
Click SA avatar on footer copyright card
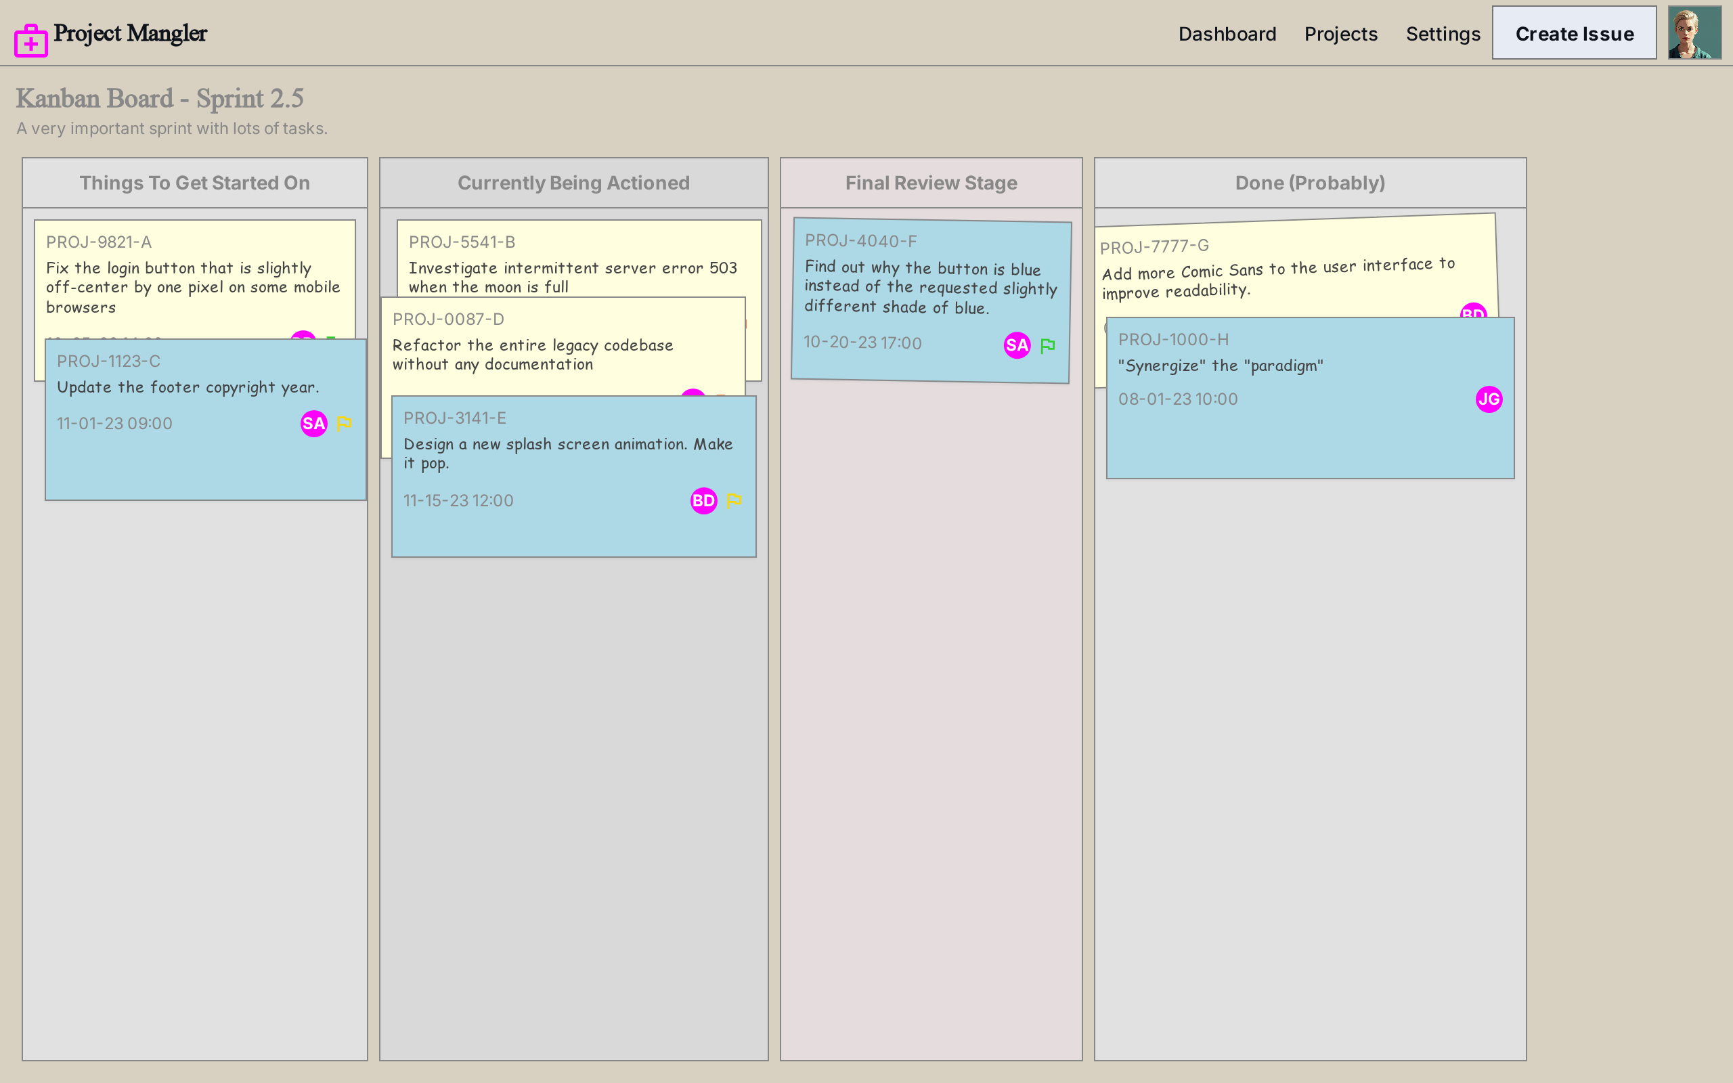point(313,423)
